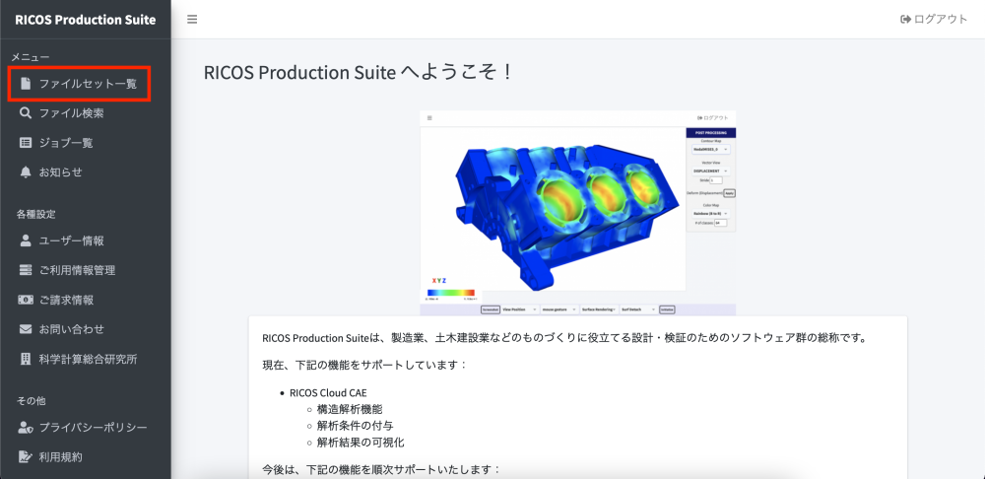Open お知らせ via its bell icon
This screenshot has height=479, width=985.
click(x=26, y=171)
